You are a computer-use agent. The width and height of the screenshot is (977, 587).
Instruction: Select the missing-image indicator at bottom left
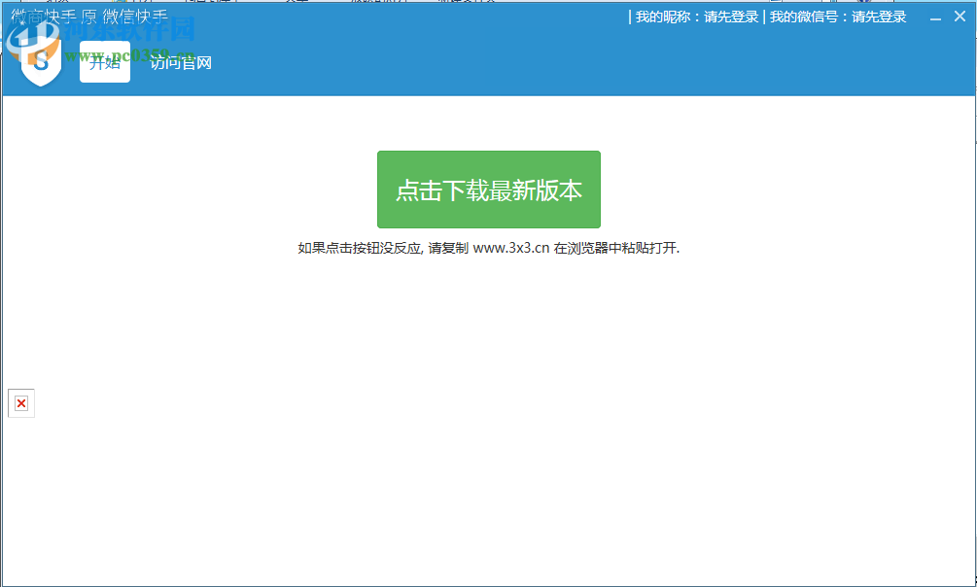(x=20, y=402)
